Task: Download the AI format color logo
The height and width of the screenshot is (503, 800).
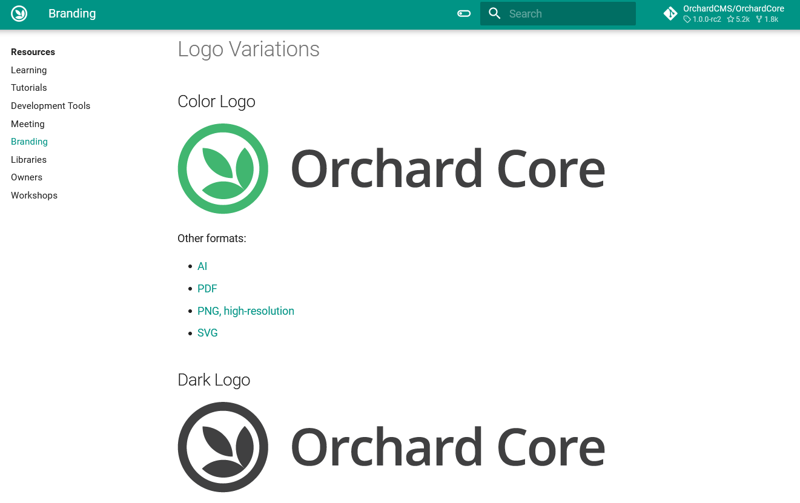Action: tap(202, 266)
